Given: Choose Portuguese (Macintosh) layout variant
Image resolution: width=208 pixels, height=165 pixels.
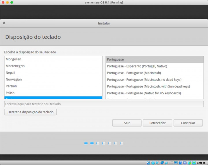Looking at the screenshot, I should tap(134, 73).
